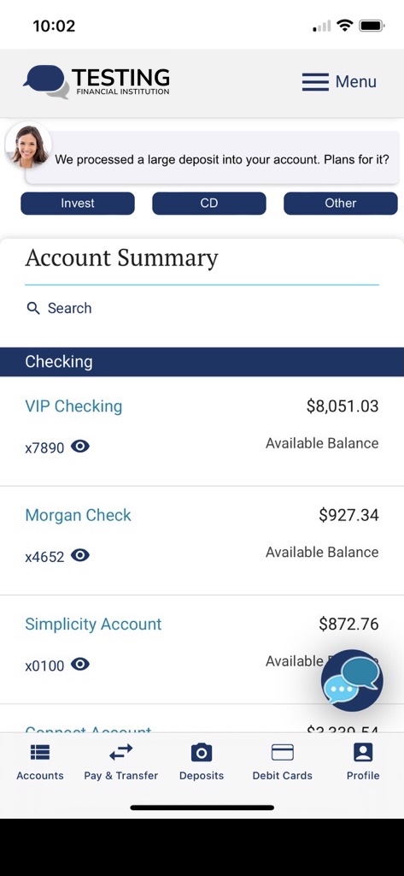The image size is (404, 876).
Task: Tap the Testing Financial Institution logo
Action: coord(96,82)
